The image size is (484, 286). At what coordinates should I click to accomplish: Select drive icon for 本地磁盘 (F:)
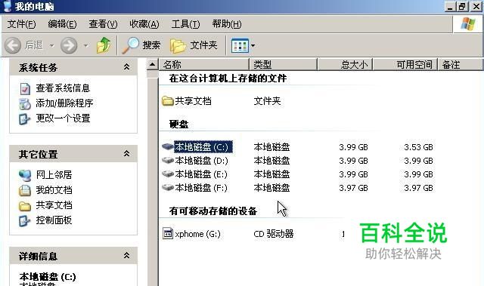point(168,187)
